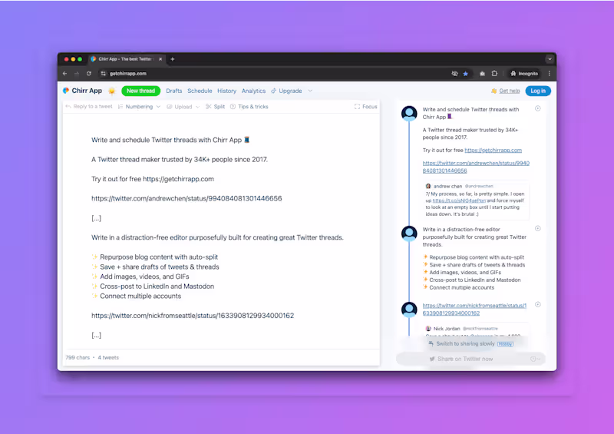Click the first [...] separator in editor
614x434 pixels.
pos(97,218)
